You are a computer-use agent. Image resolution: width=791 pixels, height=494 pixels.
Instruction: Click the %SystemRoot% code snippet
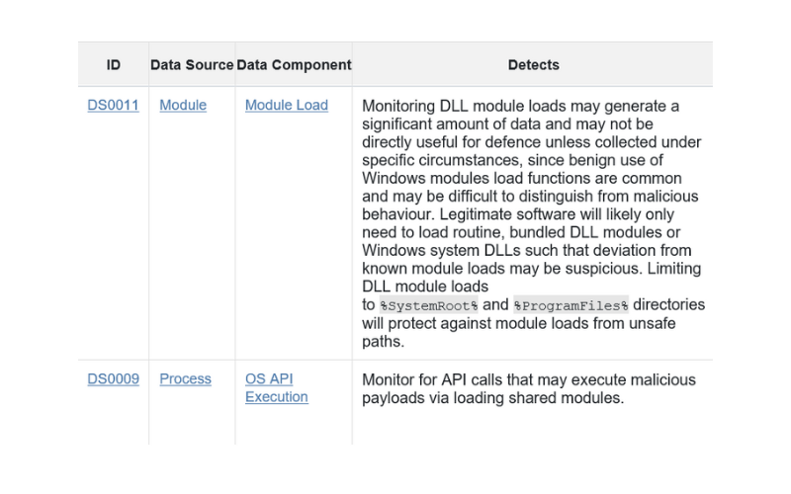tap(428, 305)
